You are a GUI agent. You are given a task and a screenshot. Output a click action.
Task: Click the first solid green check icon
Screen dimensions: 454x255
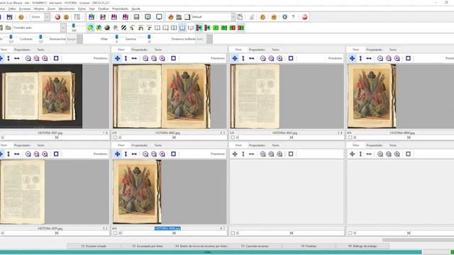[x=216, y=28]
